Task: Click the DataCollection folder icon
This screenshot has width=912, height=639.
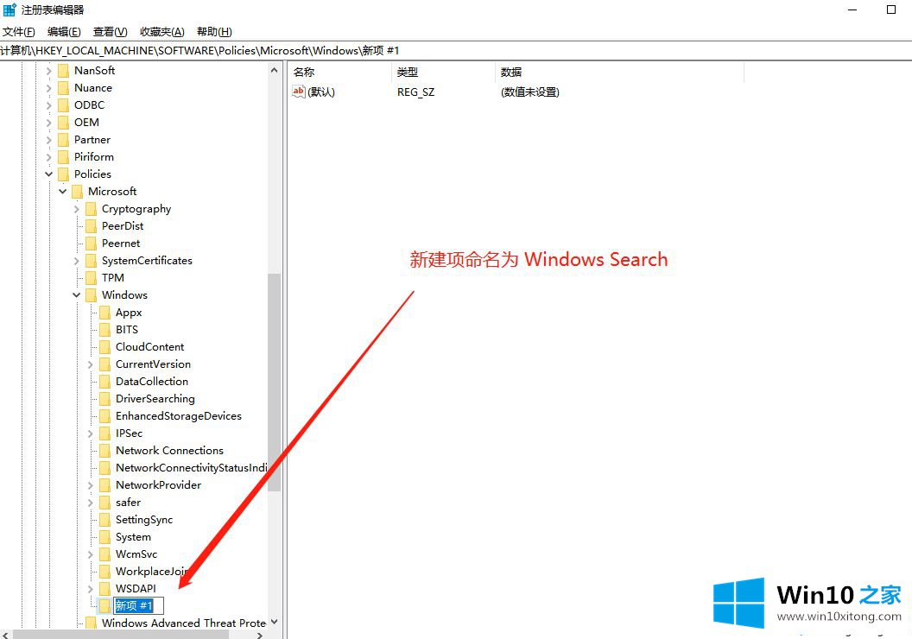Action: pyautogui.click(x=104, y=382)
